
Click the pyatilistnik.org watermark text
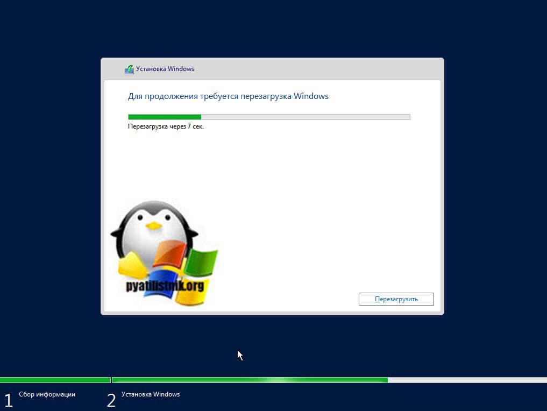[x=165, y=285]
